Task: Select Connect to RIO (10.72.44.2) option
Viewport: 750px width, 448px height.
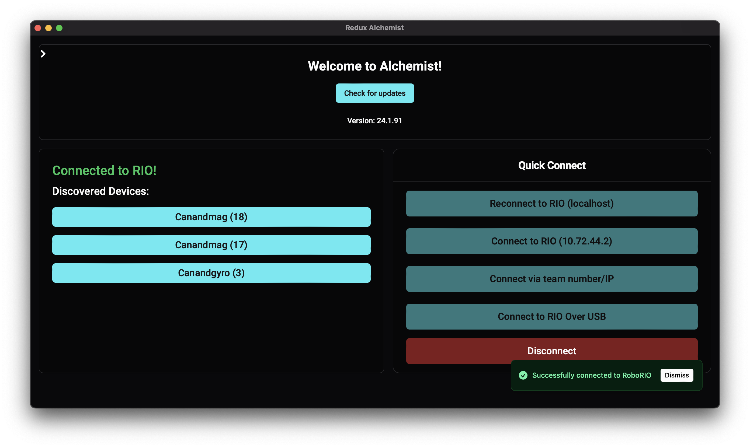Action: pos(551,240)
